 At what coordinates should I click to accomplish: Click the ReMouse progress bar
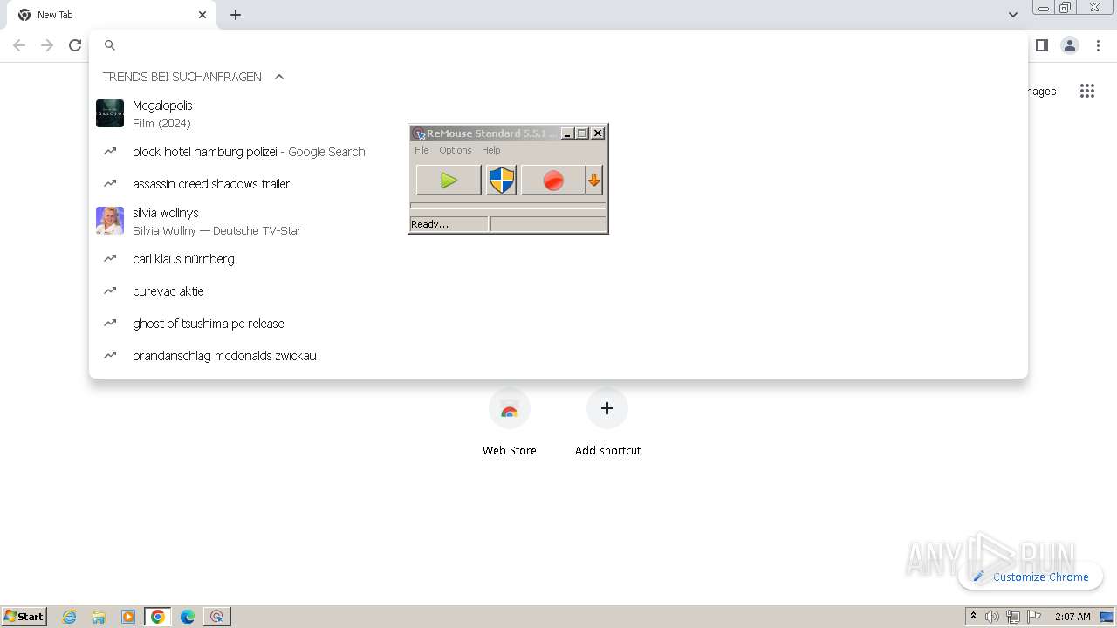pyautogui.click(x=508, y=206)
